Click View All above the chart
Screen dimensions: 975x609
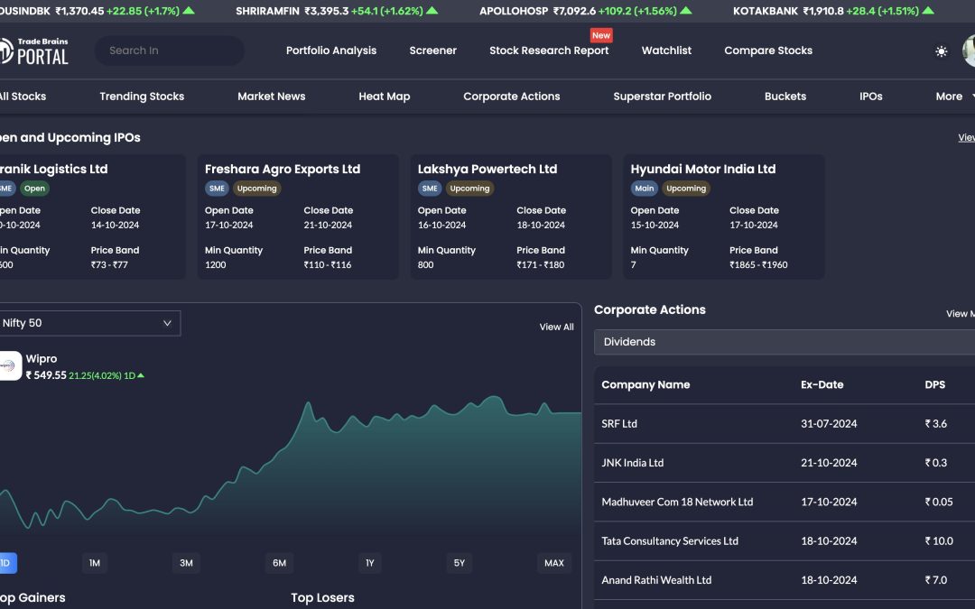[x=556, y=327]
